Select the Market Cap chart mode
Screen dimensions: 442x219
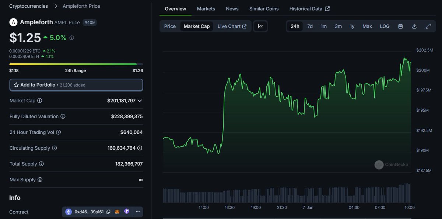tap(197, 26)
